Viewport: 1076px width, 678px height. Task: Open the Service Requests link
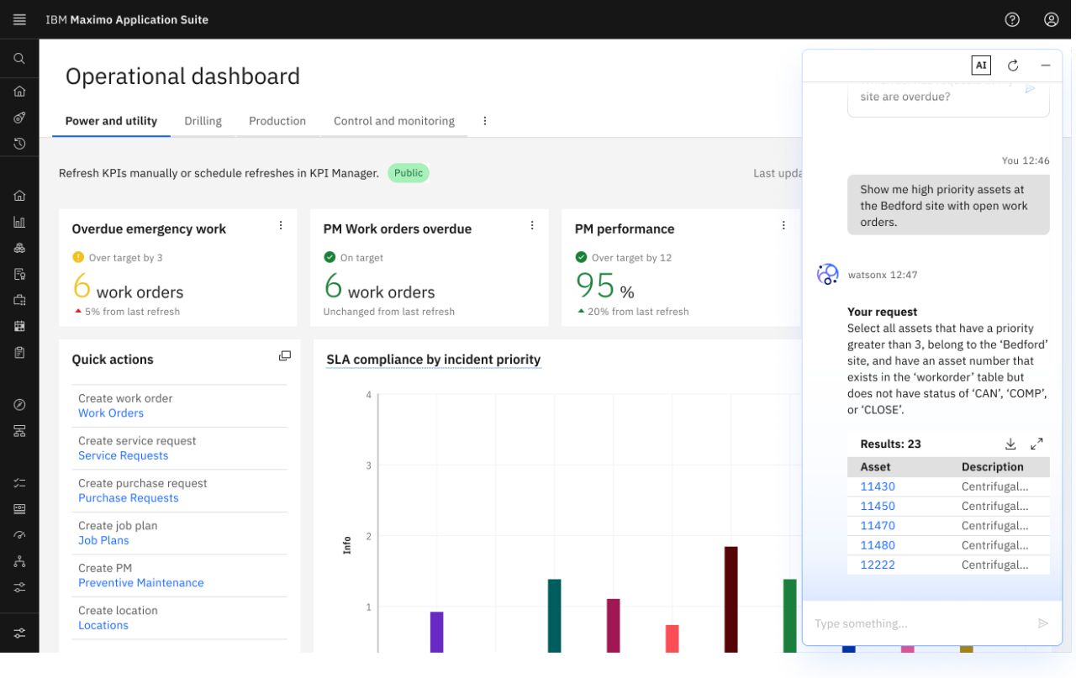124,455
